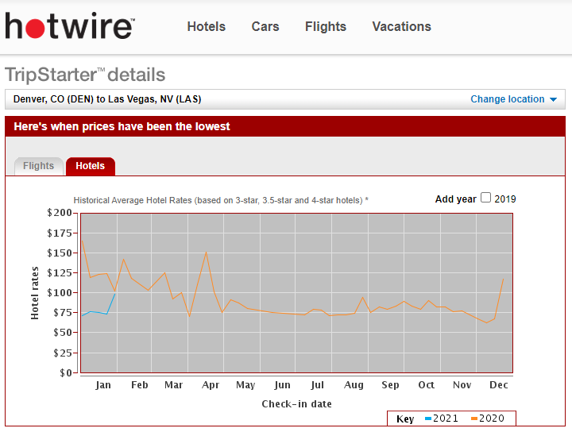Open the Hotels navigation link
572x432 pixels.
tap(207, 27)
